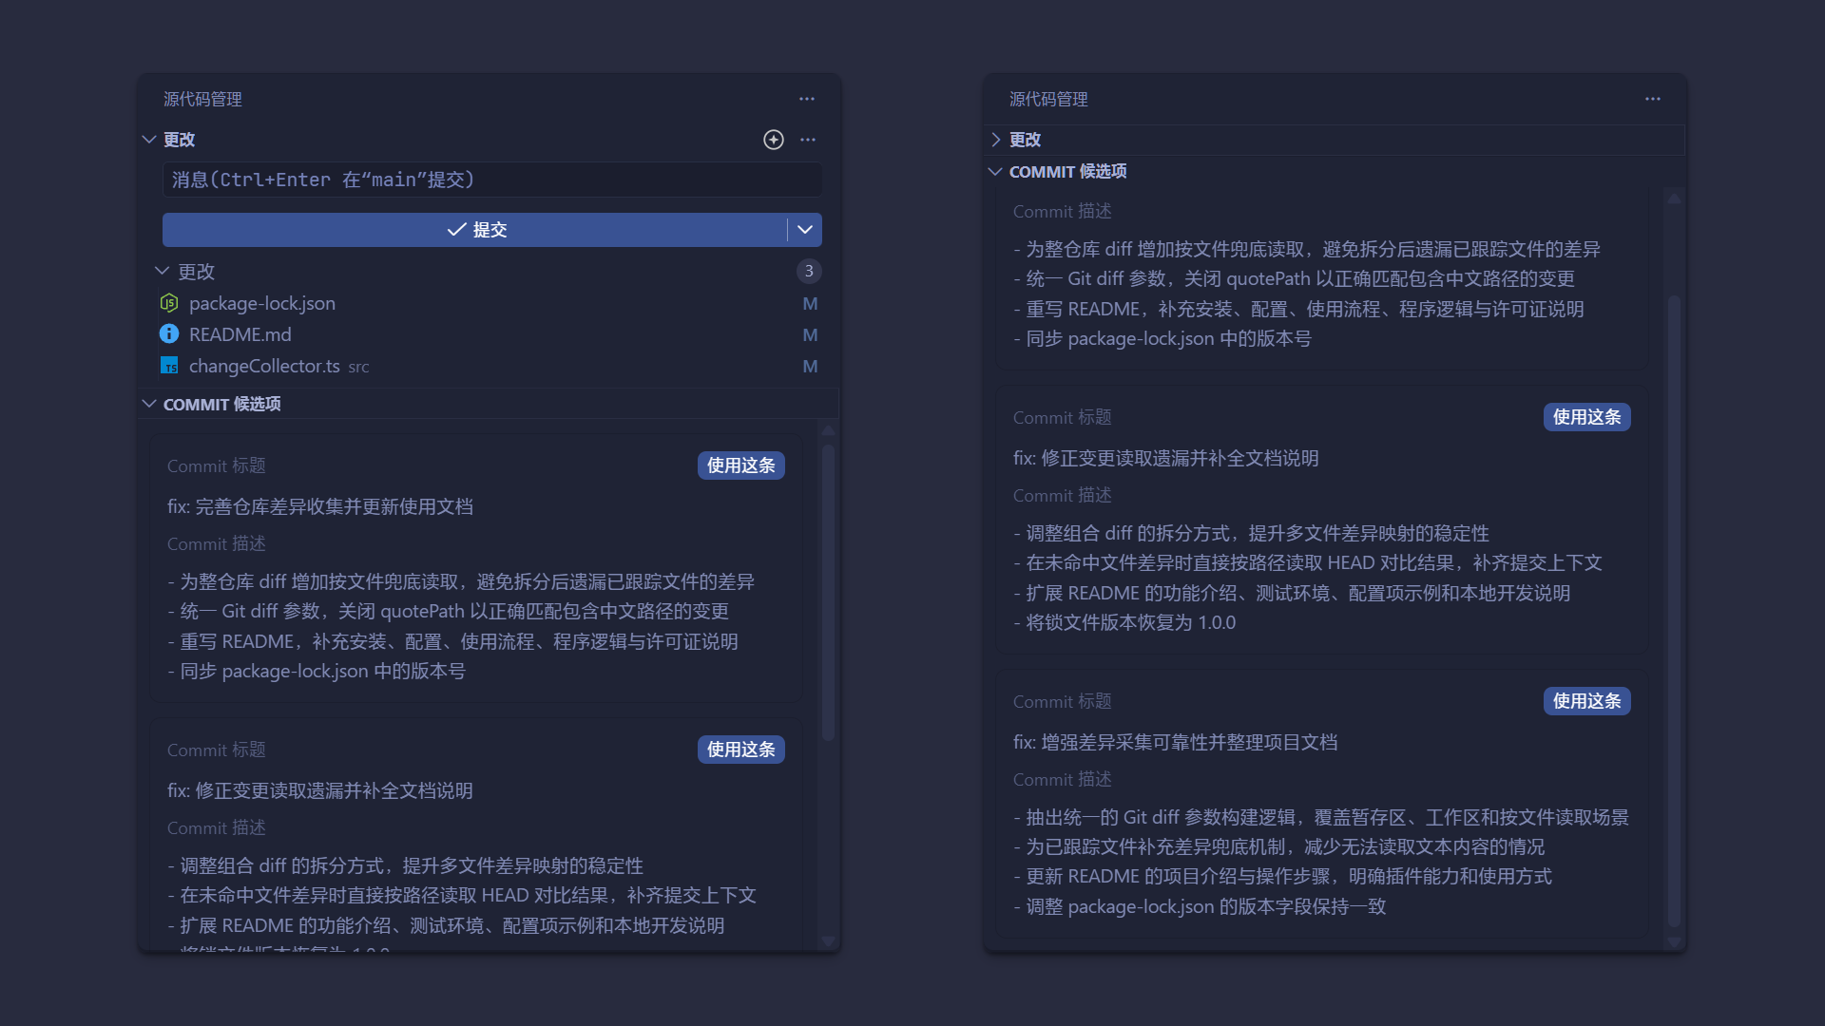Open the commit button dropdown arrow
The image size is (1825, 1026).
click(x=805, y=230)
